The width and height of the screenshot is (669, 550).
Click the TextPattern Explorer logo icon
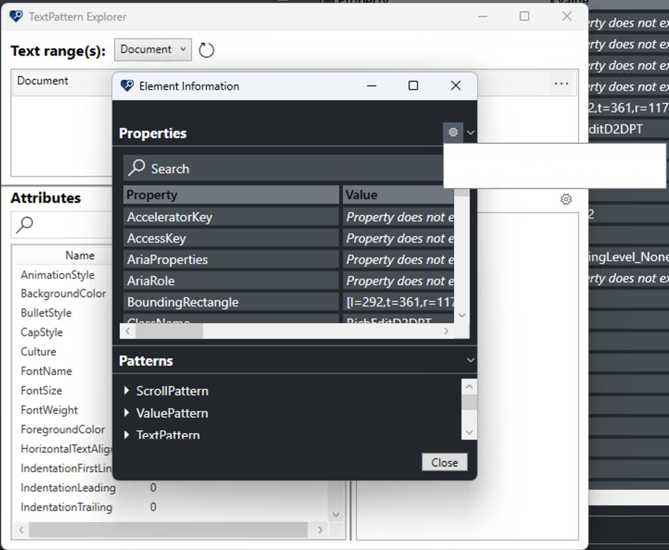point(16,16)
